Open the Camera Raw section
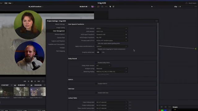Viewport: 198px width, 111px height. pos(61,38)
